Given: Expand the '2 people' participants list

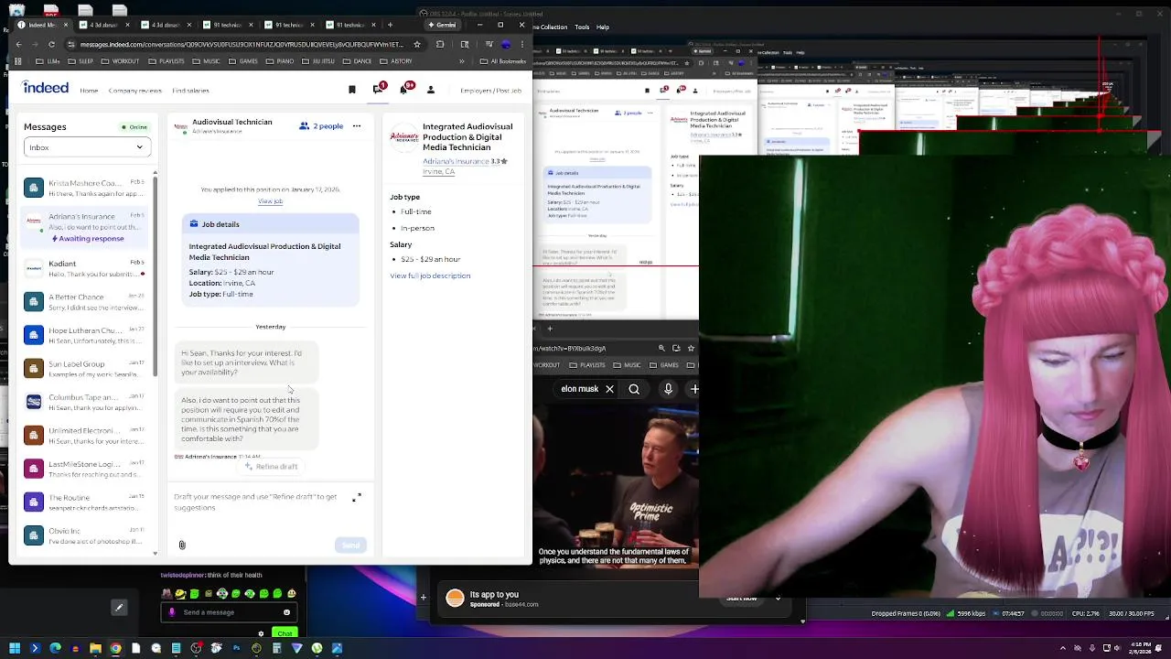Looking at the screenshot, I should click(x=322, y=126).
